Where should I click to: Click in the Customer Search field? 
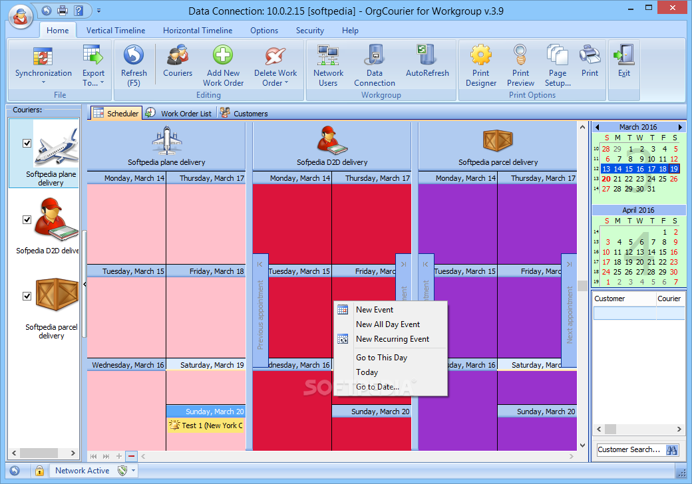[630, 449]
